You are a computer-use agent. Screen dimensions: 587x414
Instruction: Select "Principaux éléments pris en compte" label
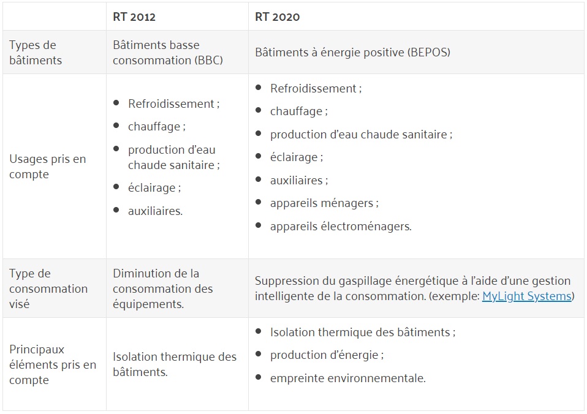tap(53, 364)
